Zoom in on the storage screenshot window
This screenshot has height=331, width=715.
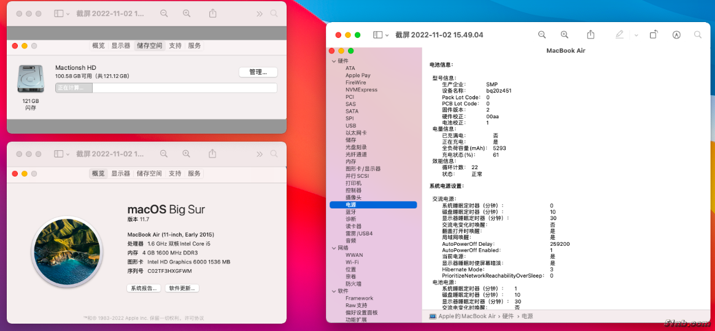click(187, 13)
